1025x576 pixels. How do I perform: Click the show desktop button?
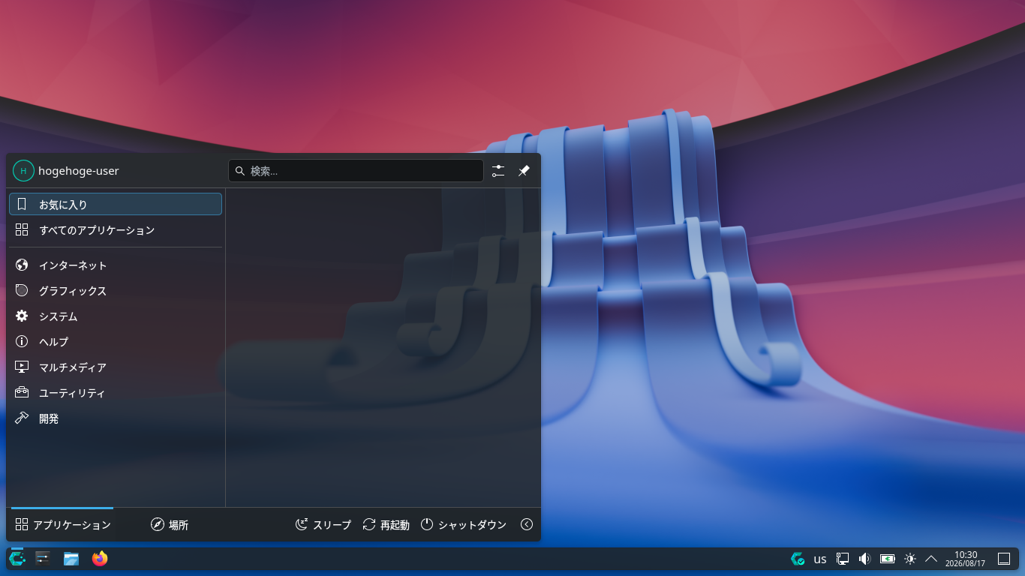click(1004, 559)
